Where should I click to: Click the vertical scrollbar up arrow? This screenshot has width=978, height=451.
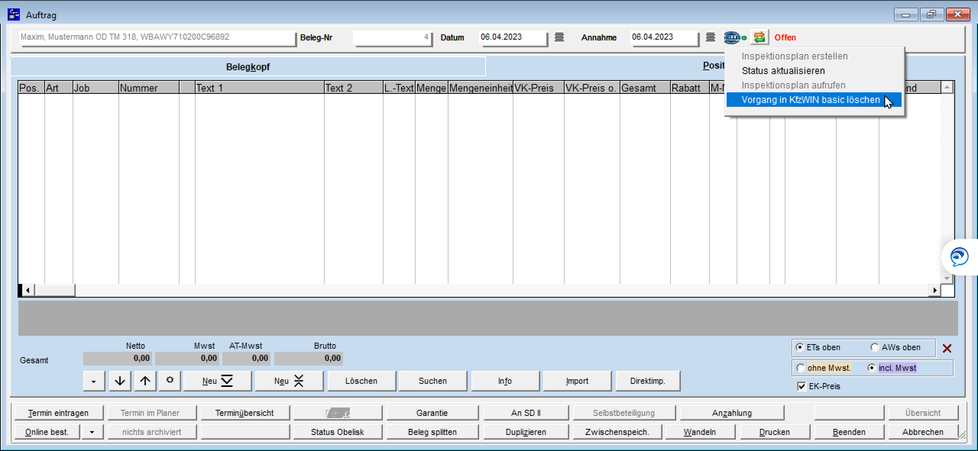(947, 87)
